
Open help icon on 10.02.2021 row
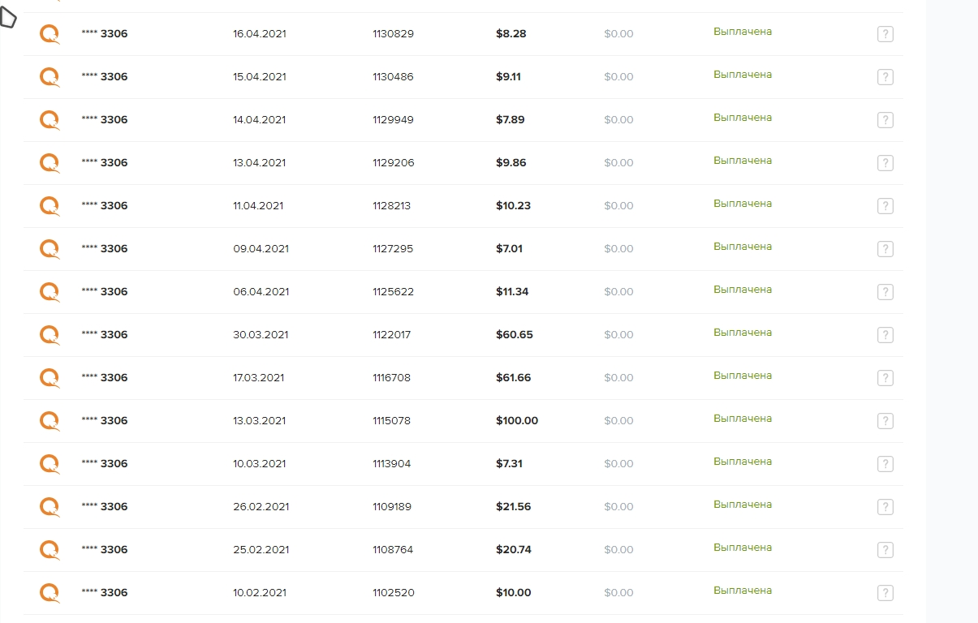click(x=885, y=593)
